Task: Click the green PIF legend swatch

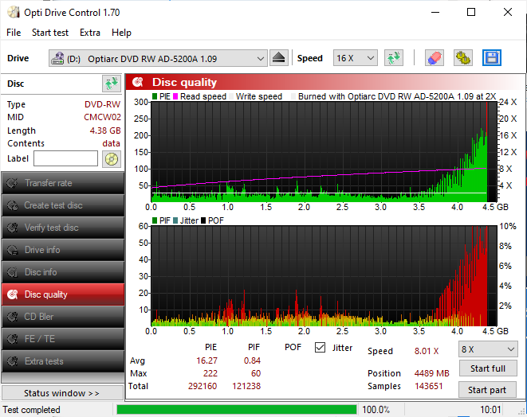Action: pyautogui.click(x=155, y=220)
